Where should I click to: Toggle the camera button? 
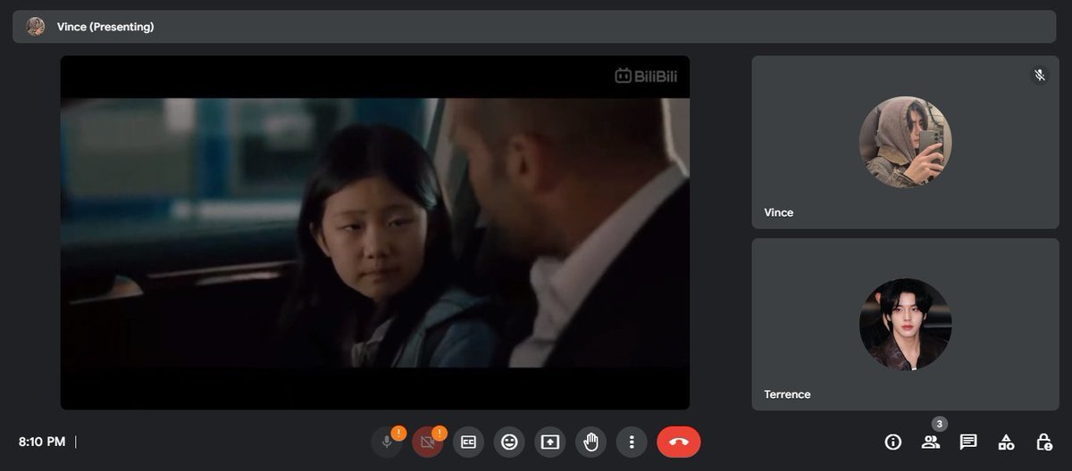click(428, 442)
